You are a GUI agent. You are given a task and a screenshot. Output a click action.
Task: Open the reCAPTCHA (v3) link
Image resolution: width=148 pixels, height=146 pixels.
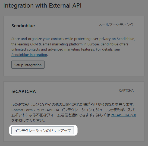pyautogui.click(x=124, y=115)
